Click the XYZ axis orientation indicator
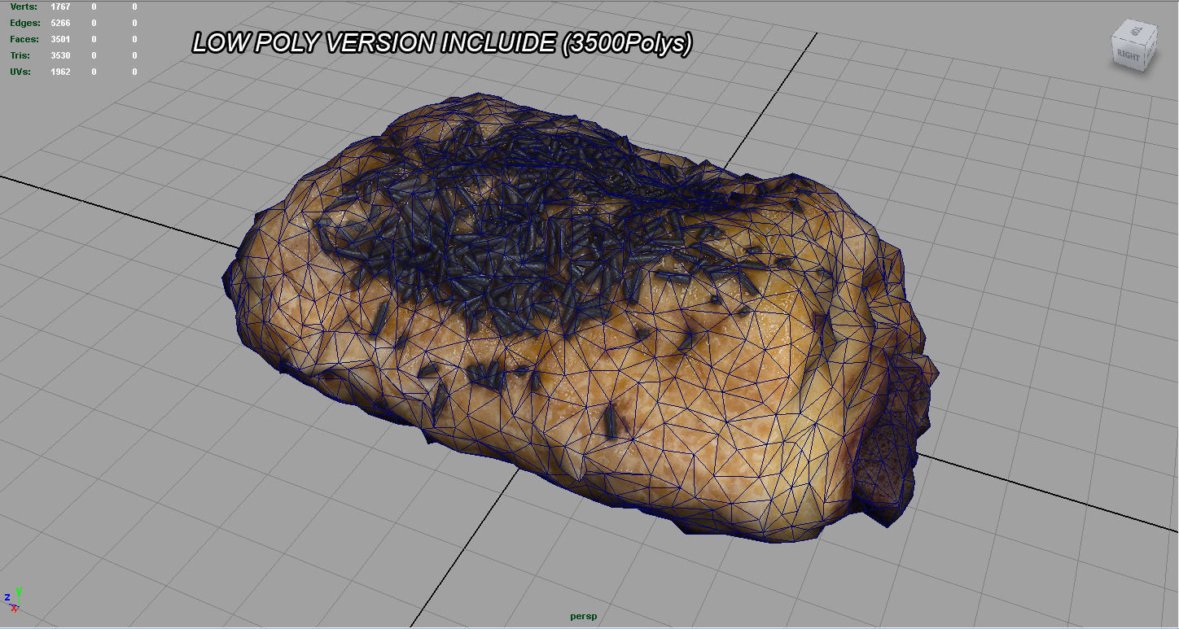 point(12,600)
